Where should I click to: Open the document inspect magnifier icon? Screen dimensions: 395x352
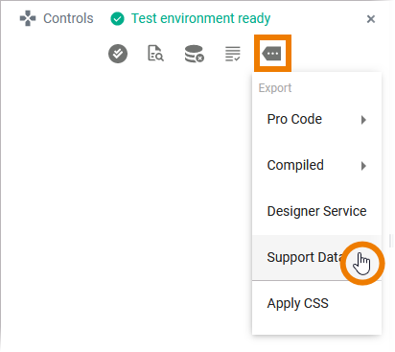tap(155, 53)
